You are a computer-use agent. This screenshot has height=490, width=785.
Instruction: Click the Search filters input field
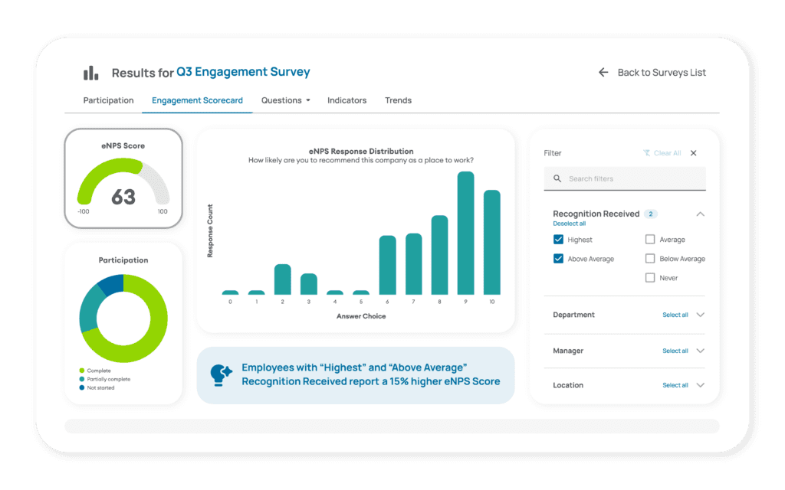coord(632,179)
